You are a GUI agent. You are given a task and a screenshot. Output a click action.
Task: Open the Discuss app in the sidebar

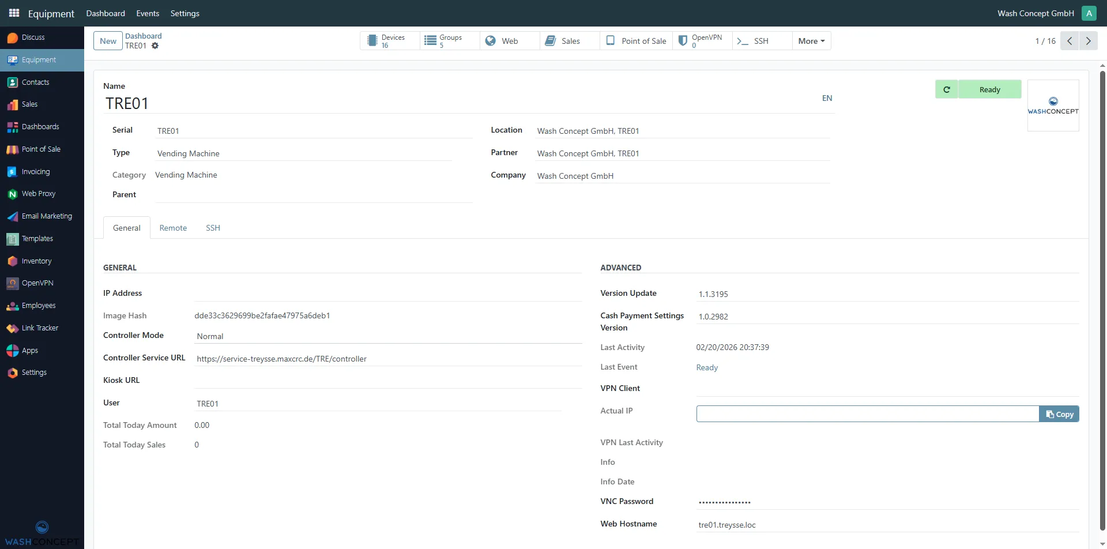(x=27, y=37)
